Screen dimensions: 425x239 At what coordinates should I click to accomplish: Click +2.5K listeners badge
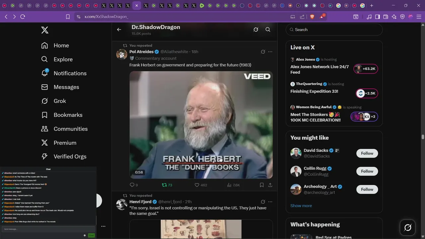[367, 93]
